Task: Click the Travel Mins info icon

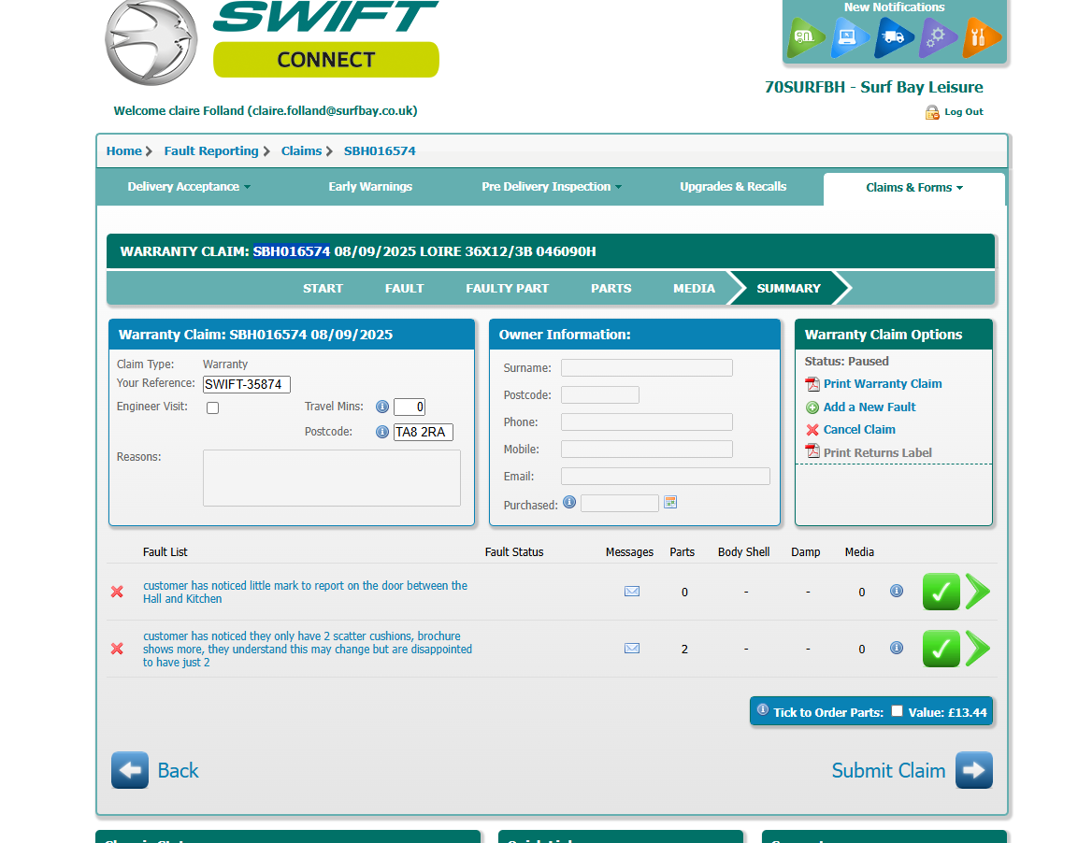Action: point(382,407)
